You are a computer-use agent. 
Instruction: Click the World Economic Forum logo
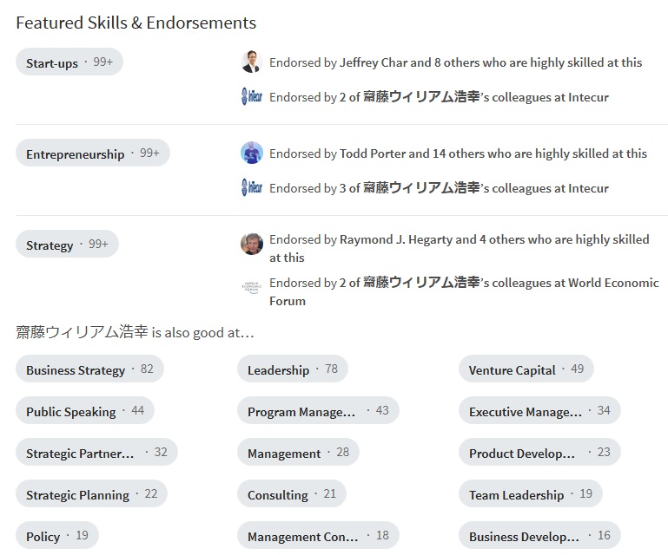[252, 287]
